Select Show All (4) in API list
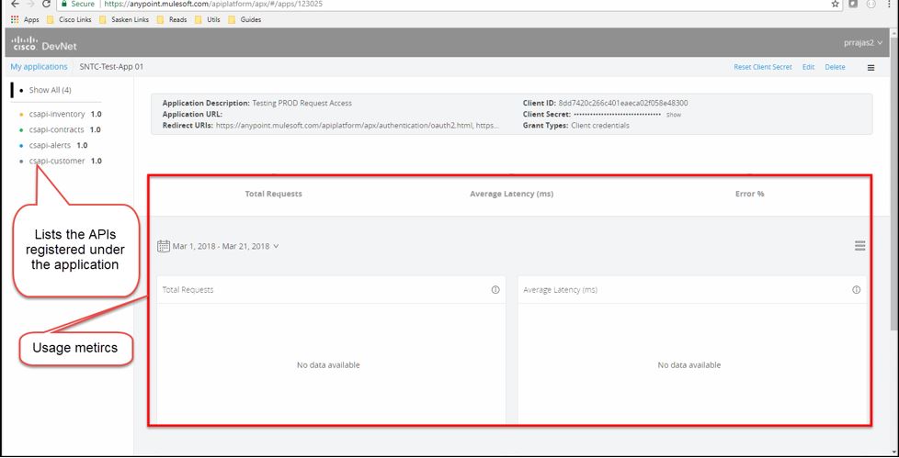The height and width of the screenshot is (458, 899). (x=50, y=90)
